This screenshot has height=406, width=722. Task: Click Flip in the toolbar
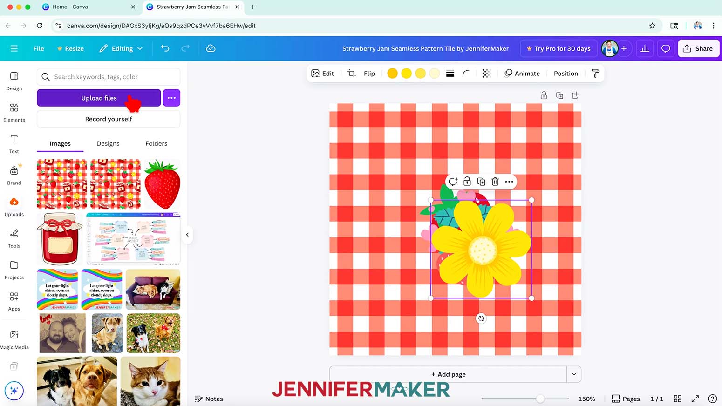click(x=369, y=74)
